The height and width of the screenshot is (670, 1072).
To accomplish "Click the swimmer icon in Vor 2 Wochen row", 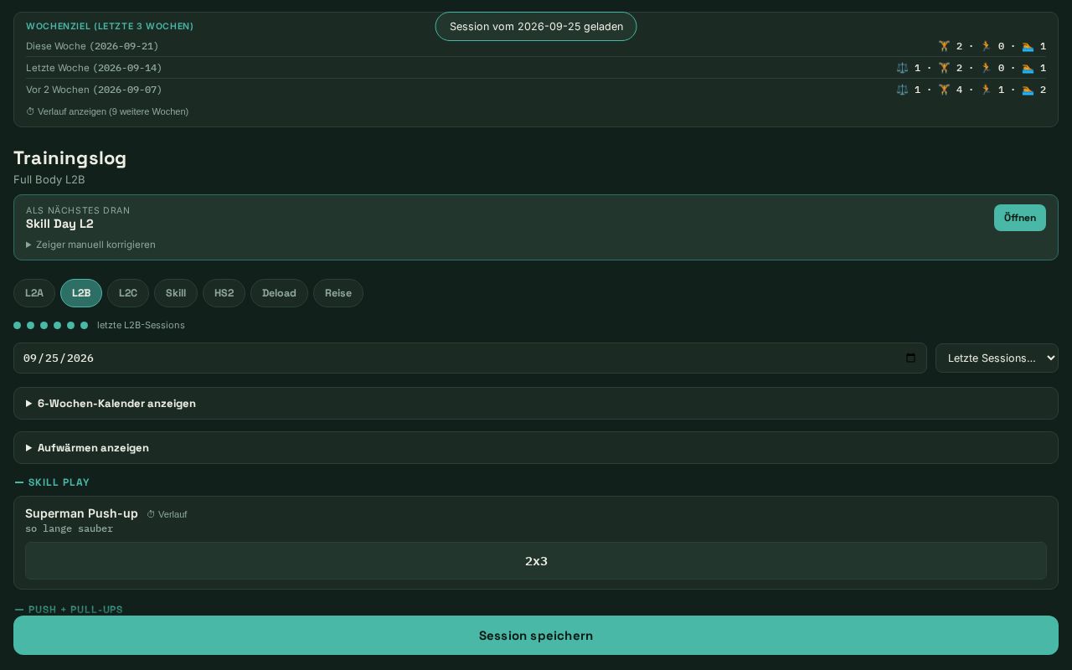I will pos(1028,90).
